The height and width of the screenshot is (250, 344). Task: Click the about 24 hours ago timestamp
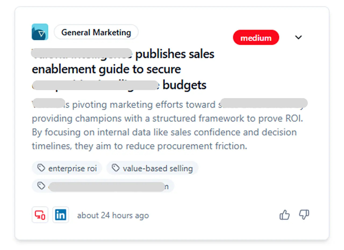(113, 215)
